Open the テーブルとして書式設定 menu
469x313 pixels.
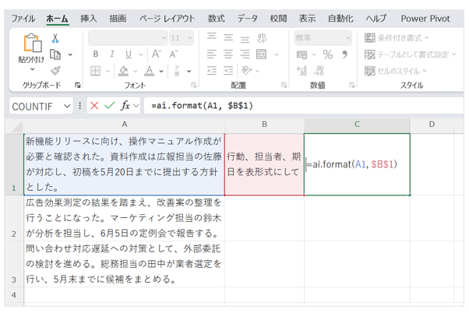coord(410,55)
